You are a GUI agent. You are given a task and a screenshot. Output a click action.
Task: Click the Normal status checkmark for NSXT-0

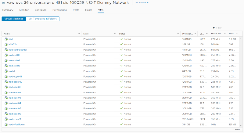pyautogui.click(x=121, y=44)
